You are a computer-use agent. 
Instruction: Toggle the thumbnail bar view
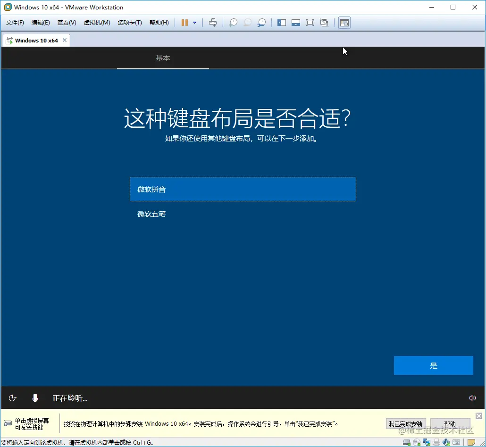pyautogui.click(x=296, y=23)
